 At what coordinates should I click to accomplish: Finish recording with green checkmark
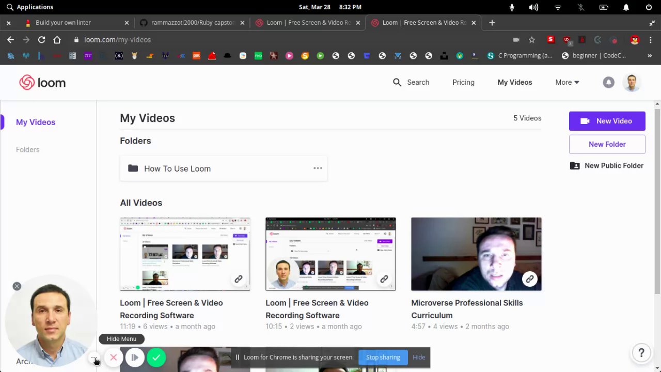pyautogui.click(x=156, y=358)
